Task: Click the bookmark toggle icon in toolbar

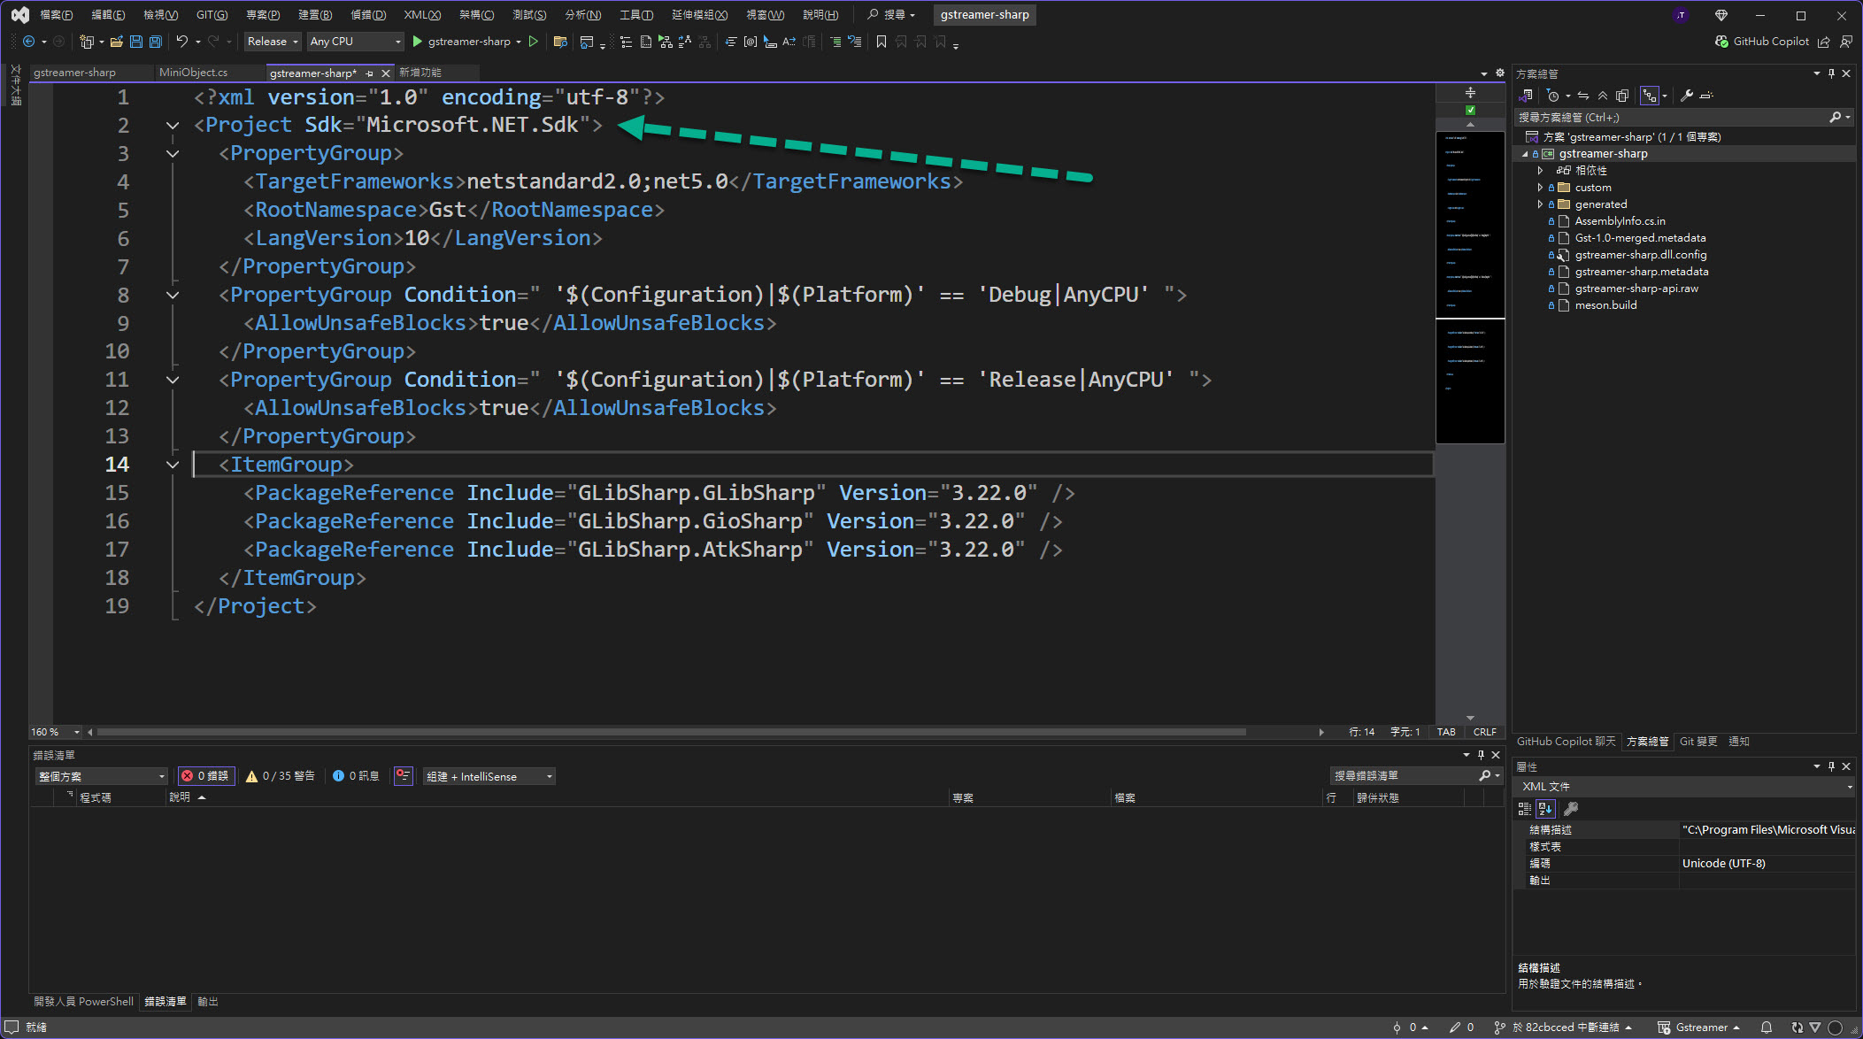Action: point(881,42)
